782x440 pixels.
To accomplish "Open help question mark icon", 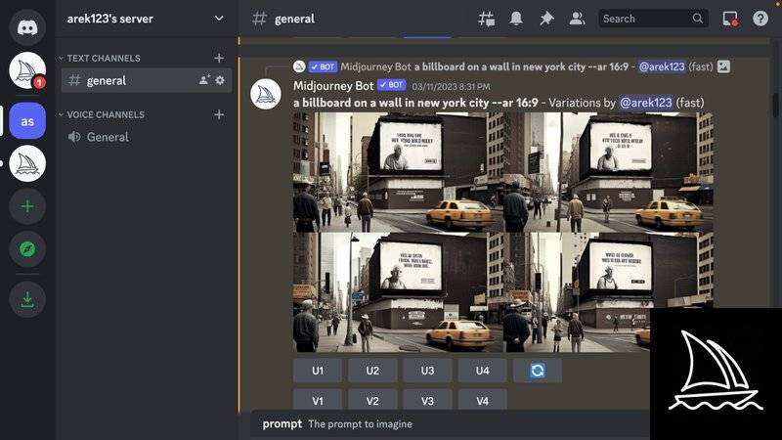I will pos(760,19).
